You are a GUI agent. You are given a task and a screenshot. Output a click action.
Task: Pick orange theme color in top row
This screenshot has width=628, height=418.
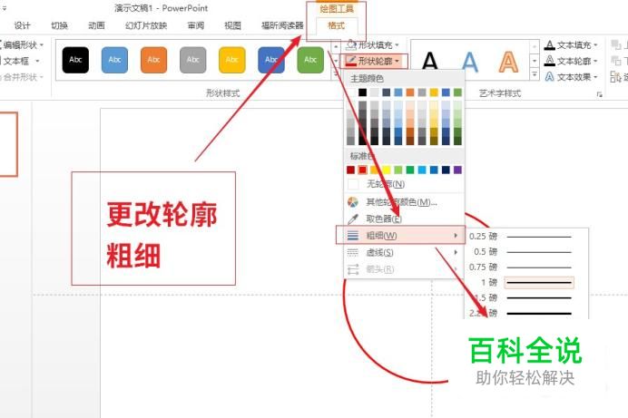click(x=410, y=92)
